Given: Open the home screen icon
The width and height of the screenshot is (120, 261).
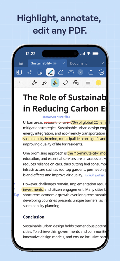Looking at the screenshot, I should tap(21, 63).
